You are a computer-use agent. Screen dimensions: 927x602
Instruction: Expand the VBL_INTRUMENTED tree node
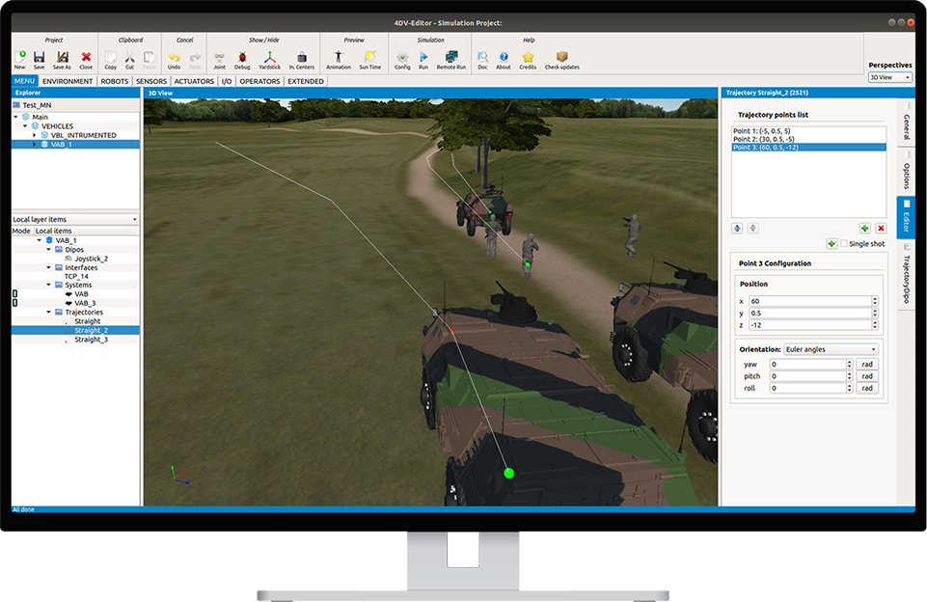point(35,135)
